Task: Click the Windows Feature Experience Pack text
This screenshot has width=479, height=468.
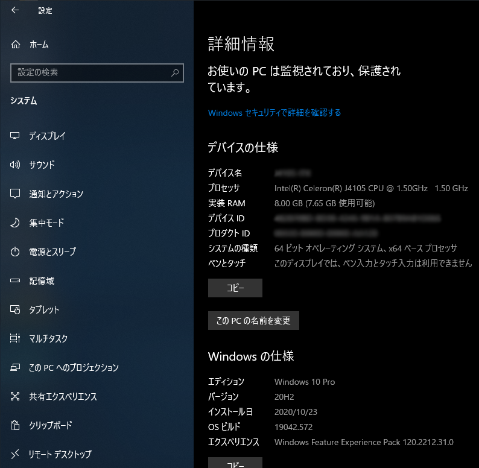Action: tap(364, 442)
